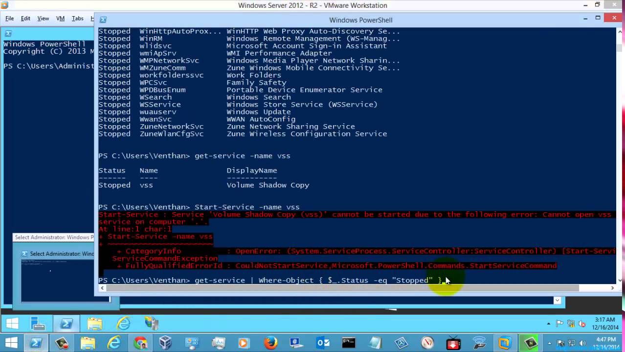Open Google Chrome on the host taskbar
This screenshot has height=352, width=625.
coord(140,343)
